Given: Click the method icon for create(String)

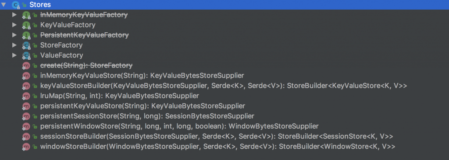Looking at the screenshot, I should [x=26, y=66].
